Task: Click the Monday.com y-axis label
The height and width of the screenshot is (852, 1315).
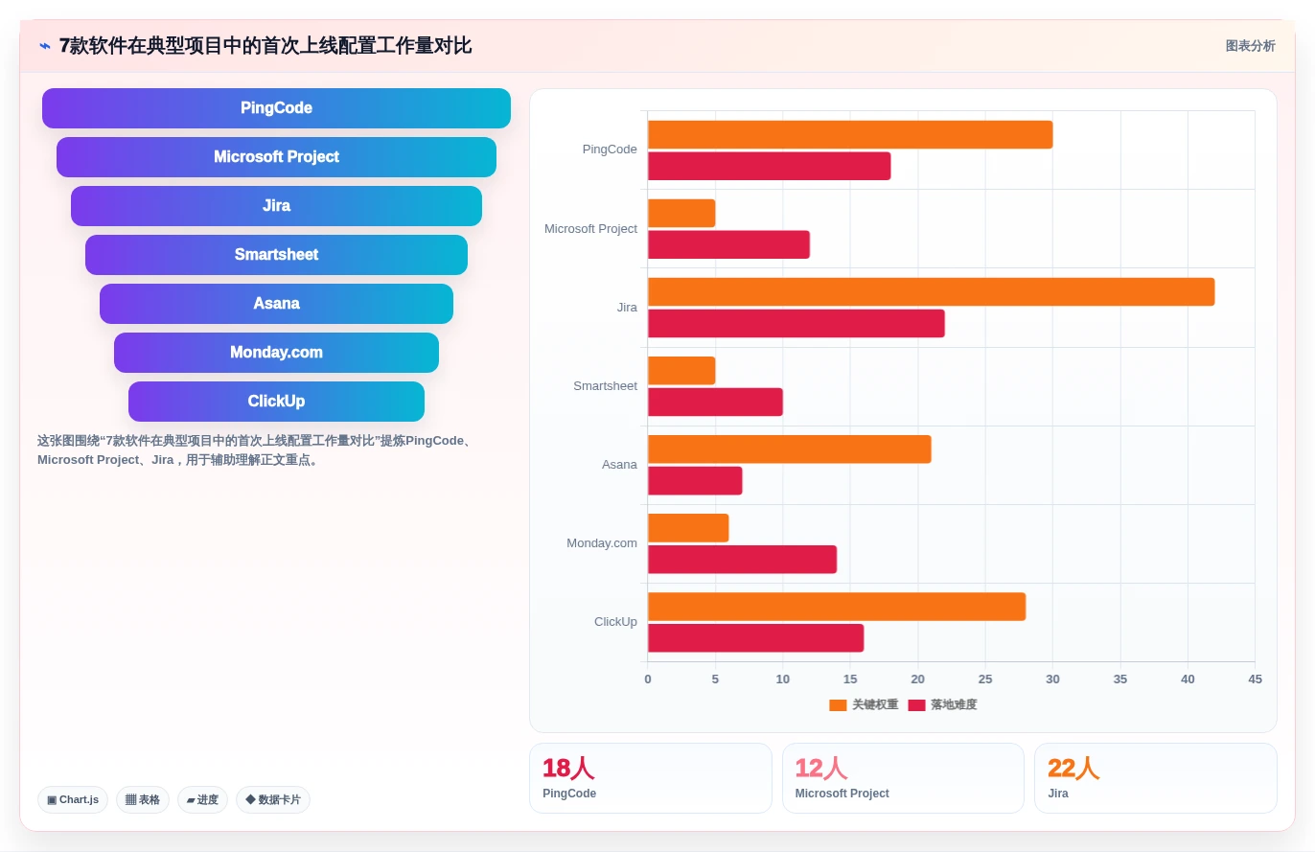Action: [602, 543]
